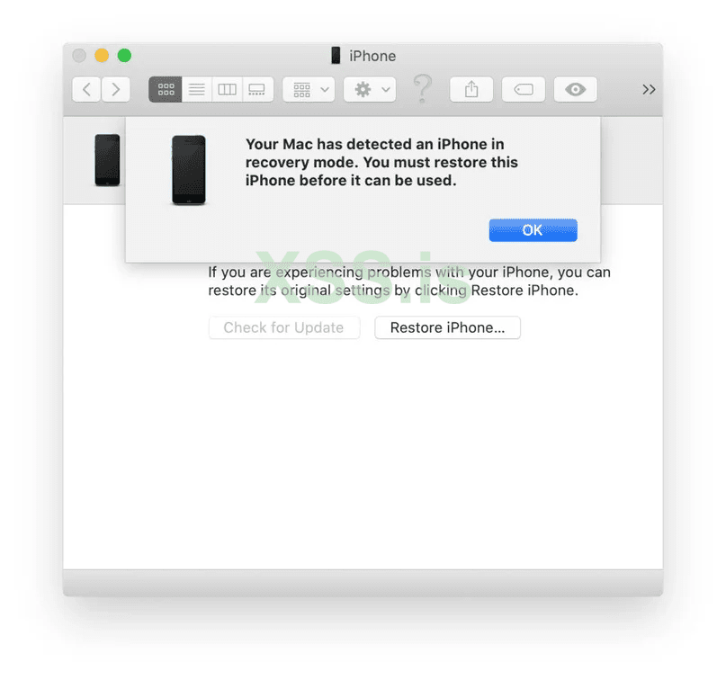Screen dimensions: 726x680
Task: Click the Restore iPhone... button
Action: pyautogui.click(x=447, y=327)
